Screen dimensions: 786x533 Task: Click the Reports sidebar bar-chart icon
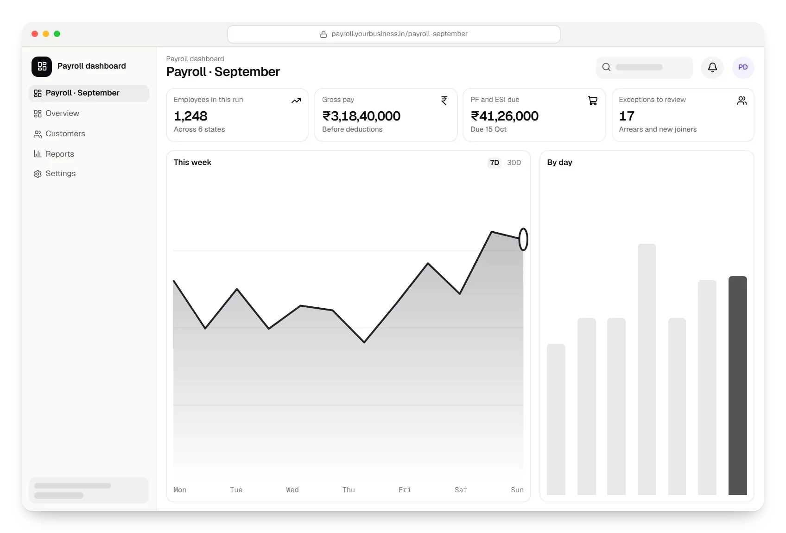coord(38,154)
